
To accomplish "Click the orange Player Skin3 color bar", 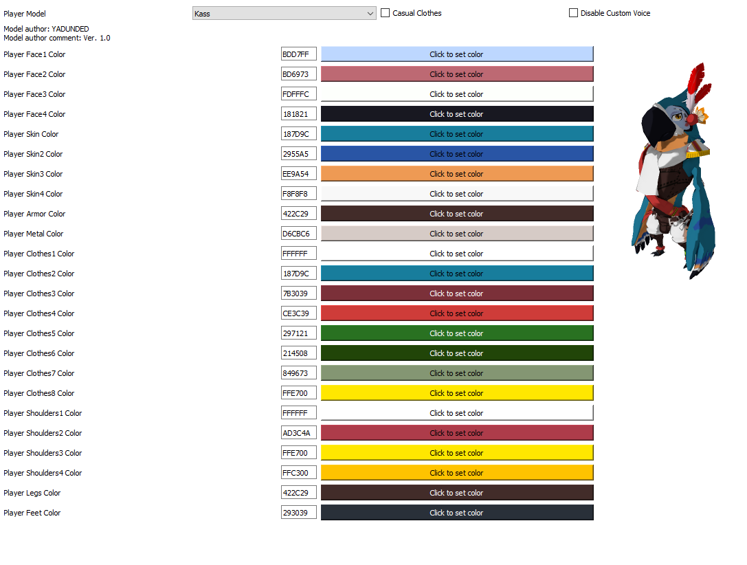I will pos(457,174).
